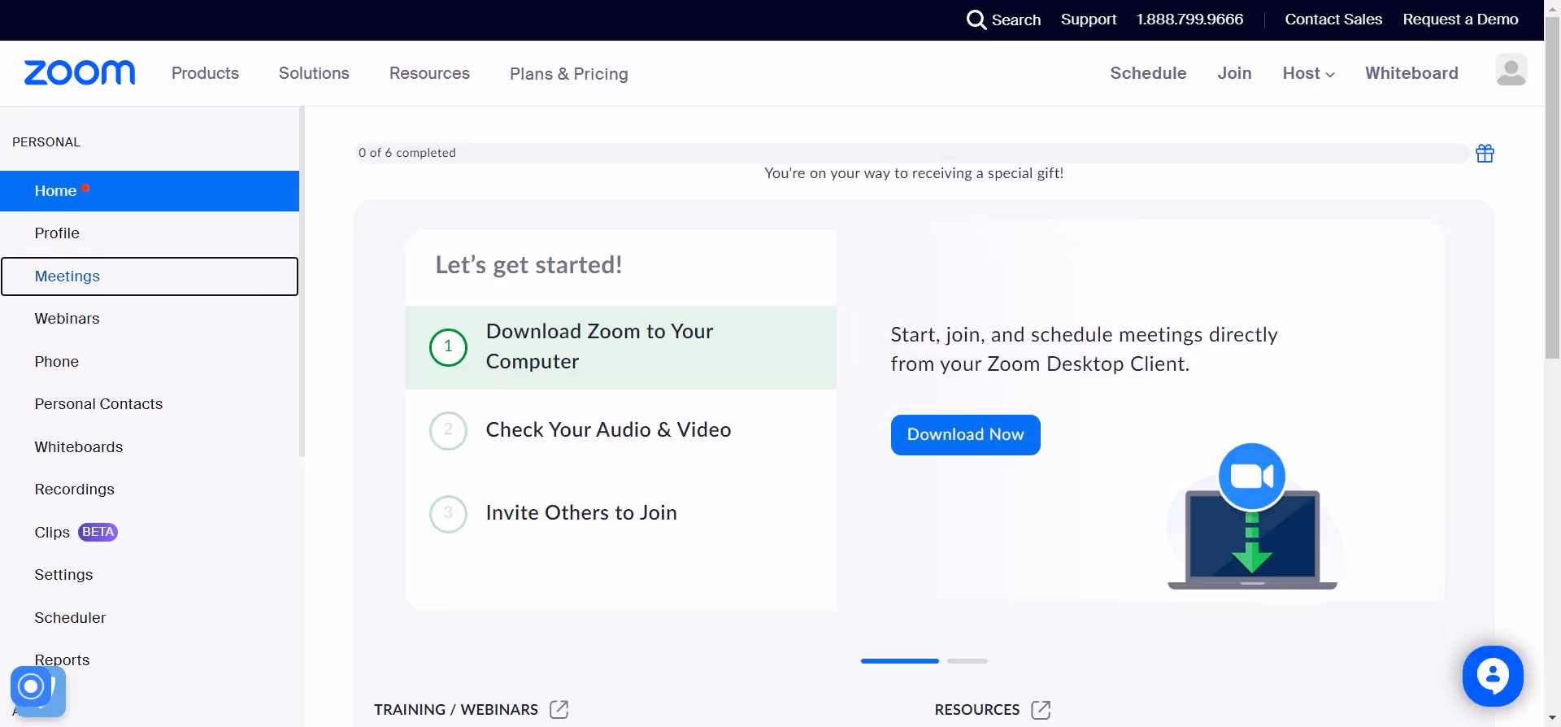The image size is (1561, 727).
Task: Go to Plans & Pricing
Action: pyautogui.click(x=569, y=74)
